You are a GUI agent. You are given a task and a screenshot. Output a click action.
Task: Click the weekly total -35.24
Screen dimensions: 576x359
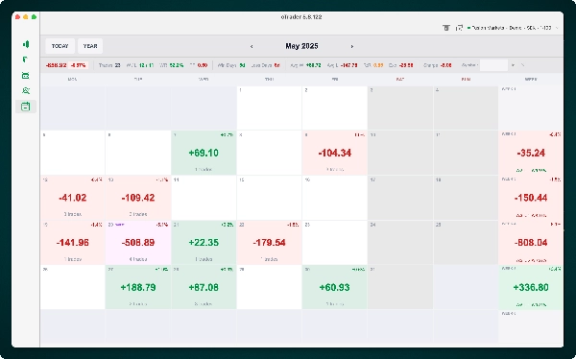pos(531,153)
